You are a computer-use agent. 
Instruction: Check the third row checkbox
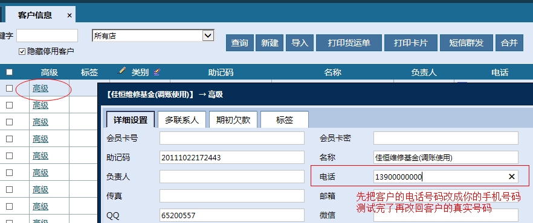pos(10,122)
